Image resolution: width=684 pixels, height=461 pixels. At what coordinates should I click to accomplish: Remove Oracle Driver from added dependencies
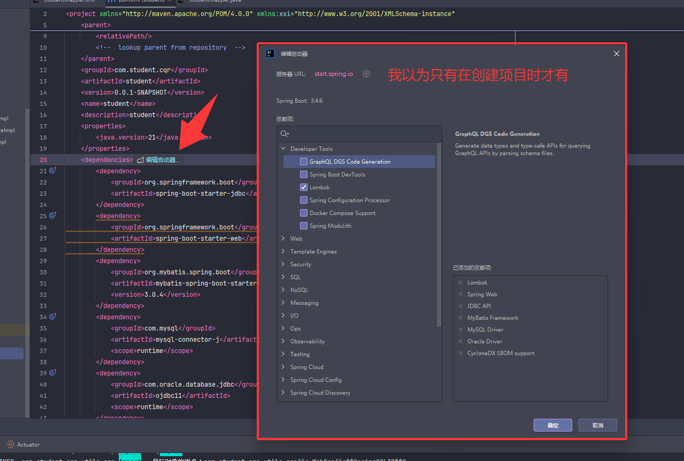tap(460, 341)
